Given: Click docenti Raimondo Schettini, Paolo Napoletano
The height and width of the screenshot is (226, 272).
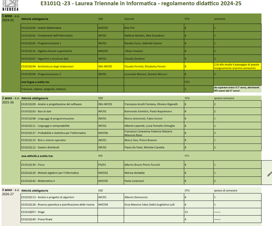Looking at the screenshot, I should click(154, 111).
